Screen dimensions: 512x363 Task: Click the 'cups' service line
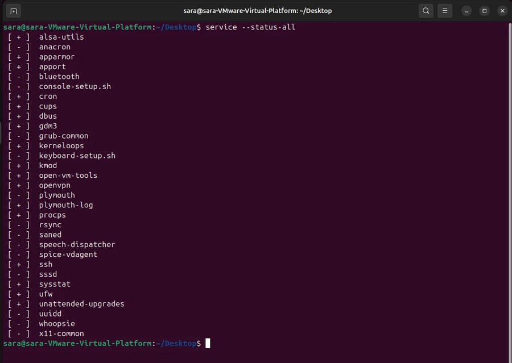tap(32, 106)
